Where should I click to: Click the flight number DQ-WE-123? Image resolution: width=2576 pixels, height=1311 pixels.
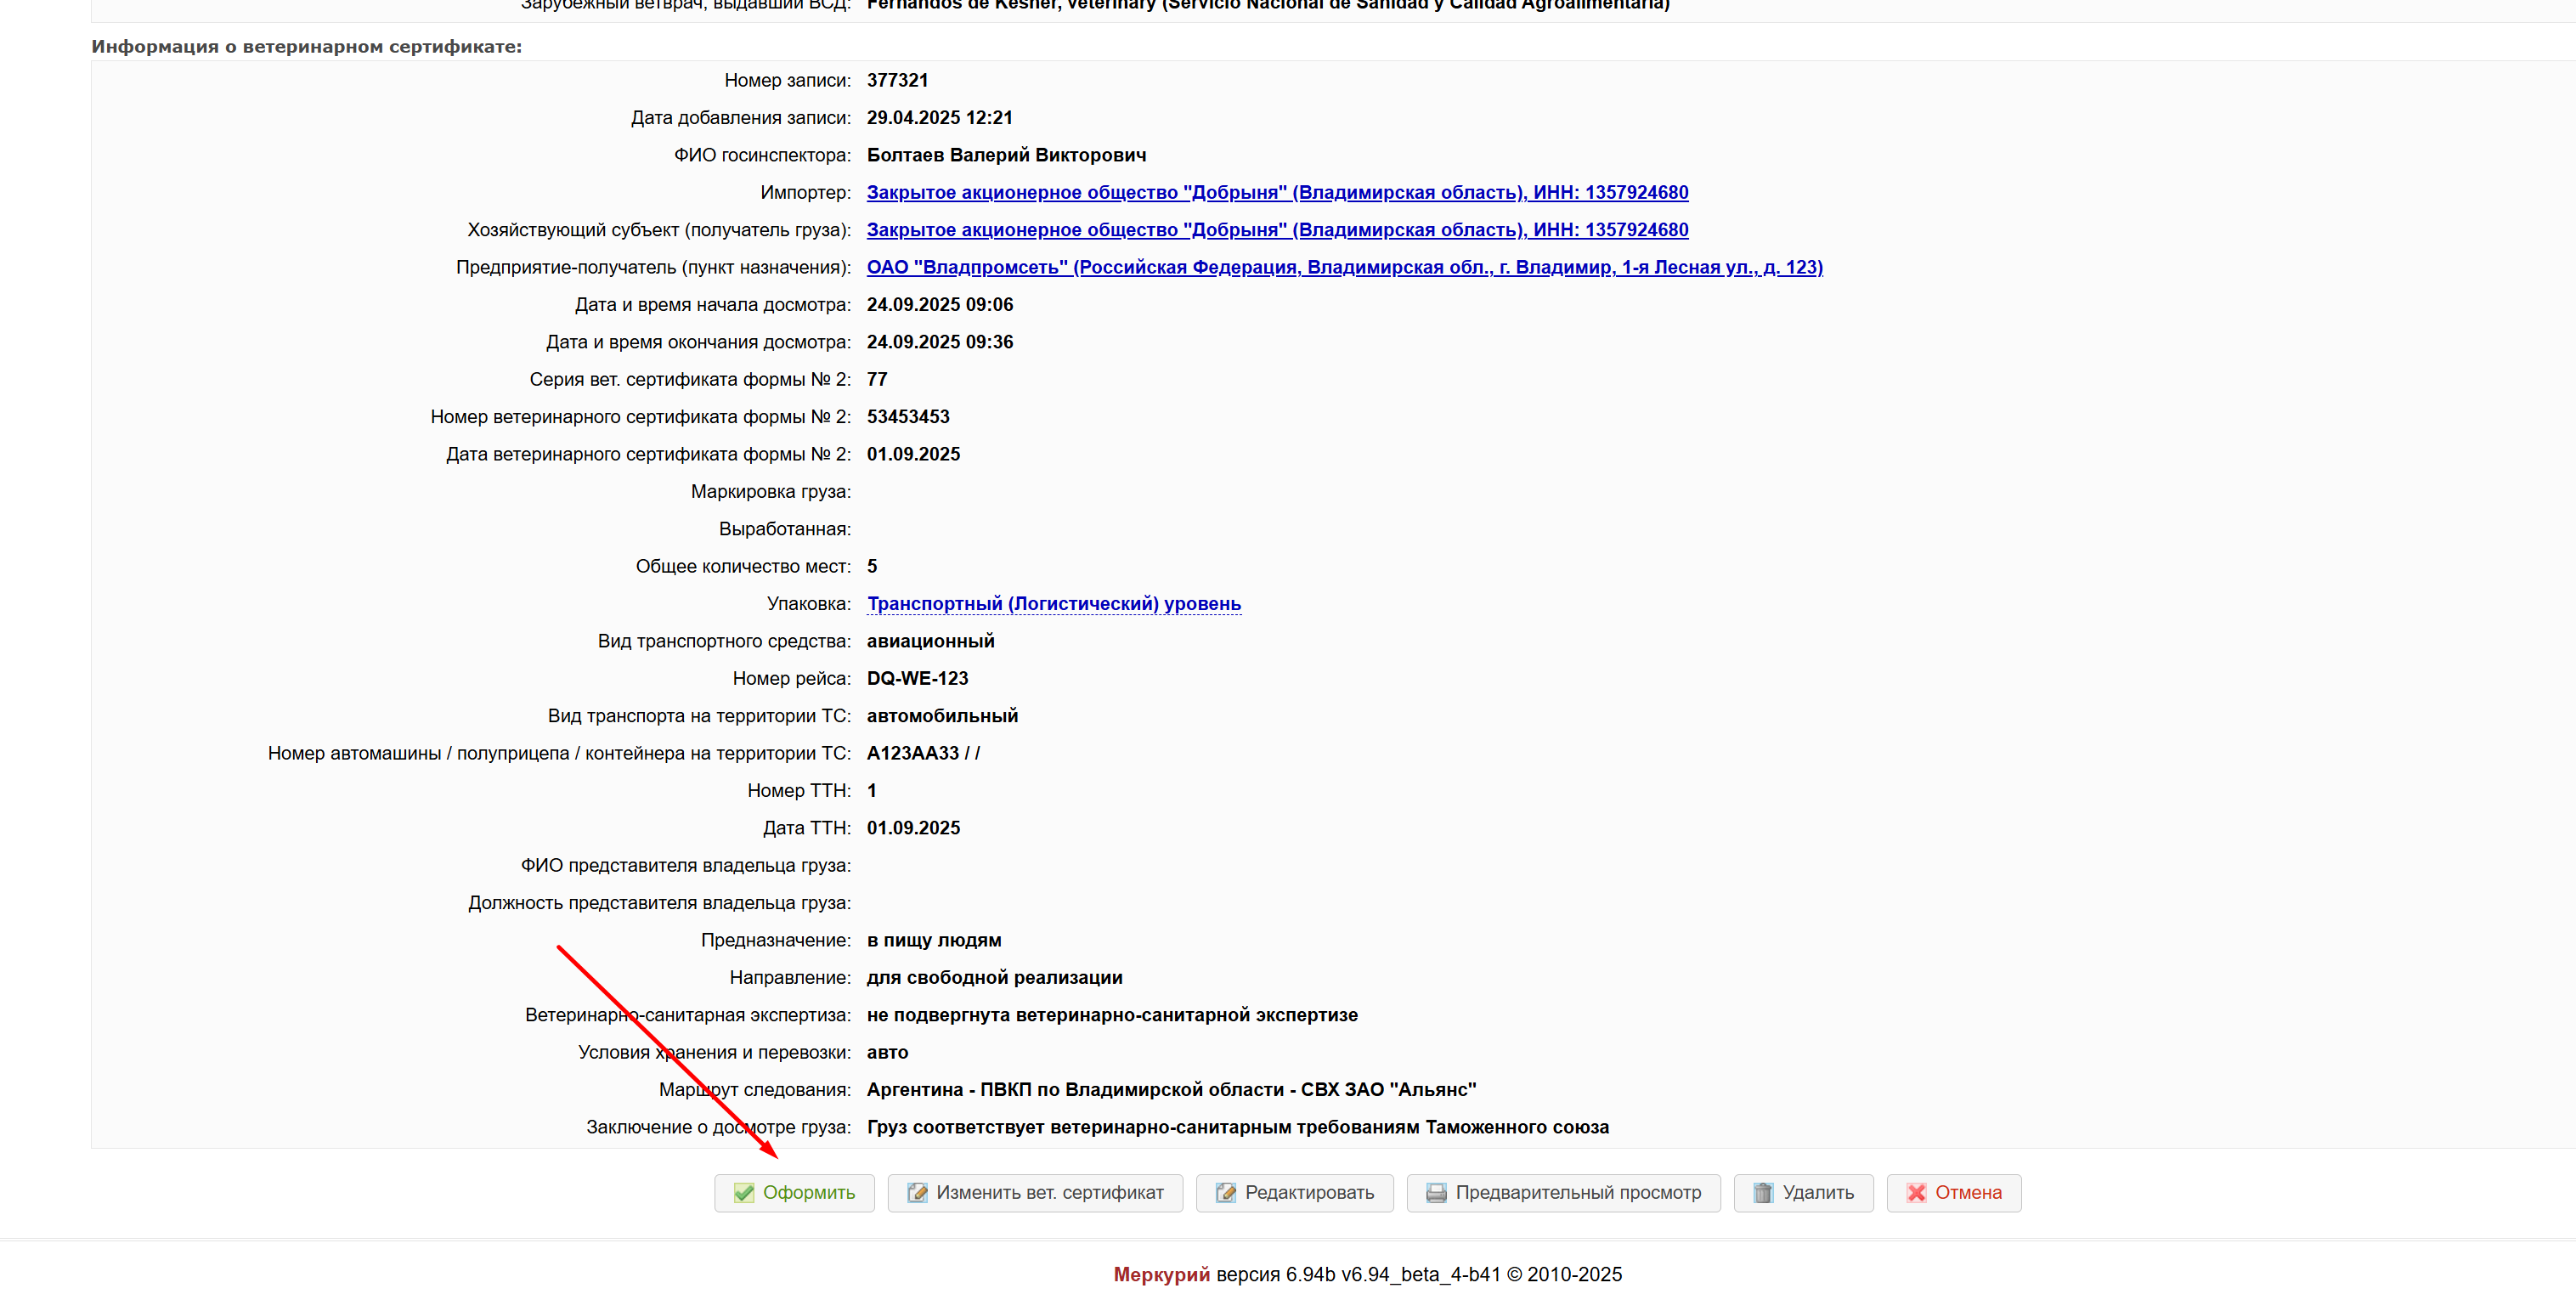tap(917, 679)
